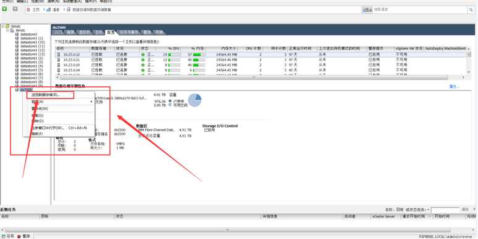The height and width of the screenshot is (239, 478).
Task: Choose 刷新(F) in the context menu
Action: point(59,134)
